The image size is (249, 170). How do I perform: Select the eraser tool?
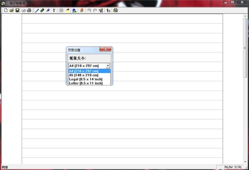[x=48, y=10]
